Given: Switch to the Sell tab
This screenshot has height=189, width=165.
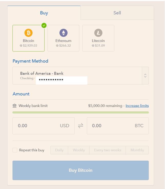Looking at the screenshot, I should click(117, 13).
